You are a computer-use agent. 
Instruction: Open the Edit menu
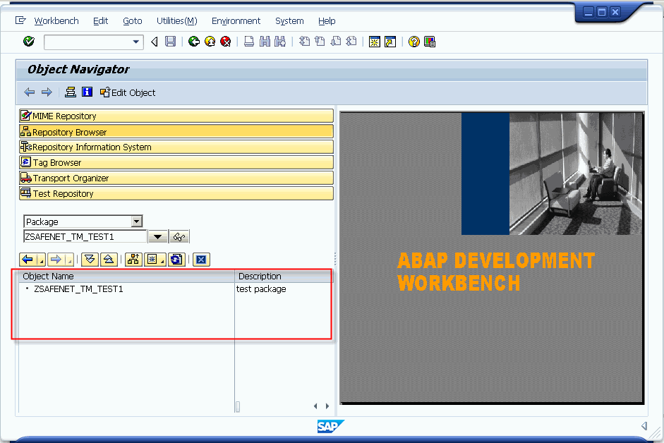point(100,20)
